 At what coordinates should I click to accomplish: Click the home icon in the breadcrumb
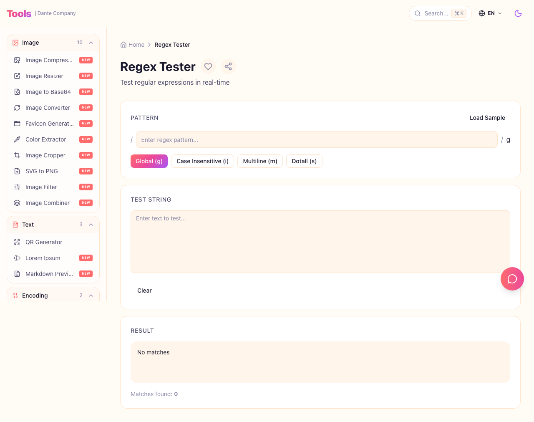coord(123,44)
